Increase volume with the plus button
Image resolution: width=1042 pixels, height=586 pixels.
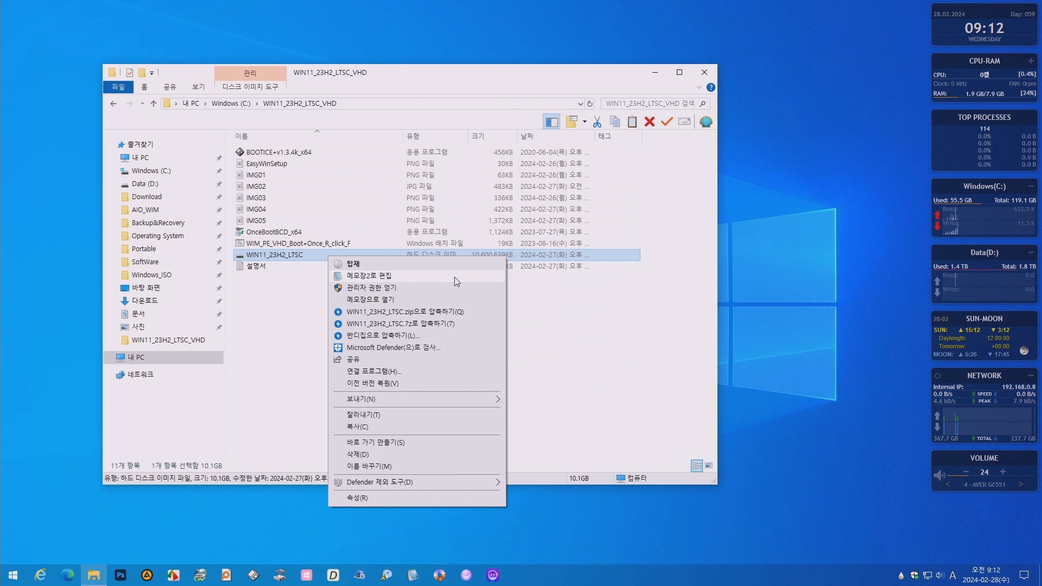click(x=1003, y=472)
